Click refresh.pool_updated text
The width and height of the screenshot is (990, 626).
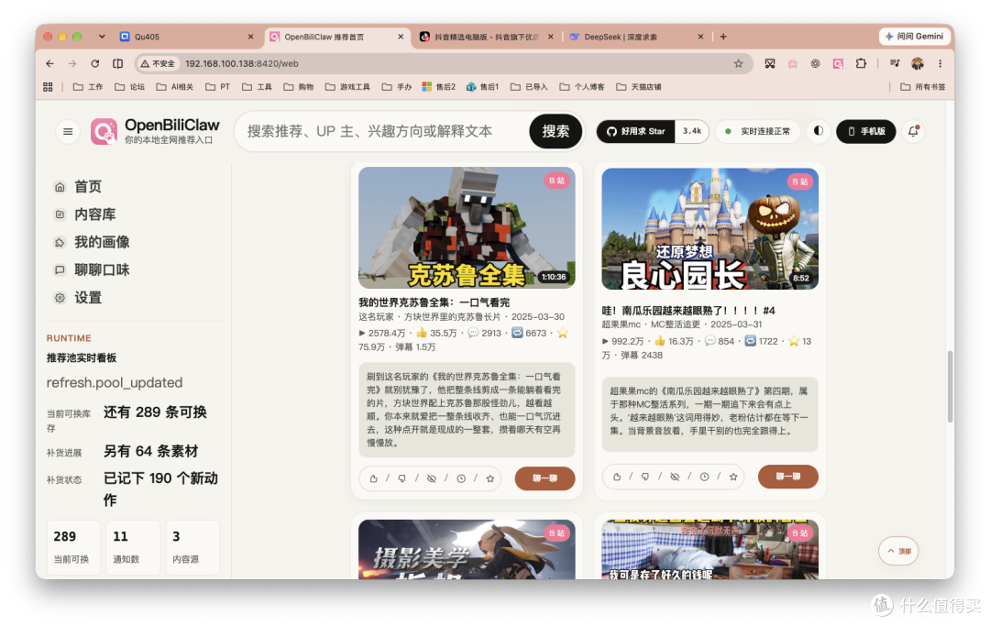tap(115, 382)
